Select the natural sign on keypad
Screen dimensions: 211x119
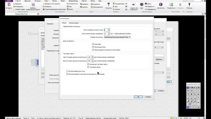188,94
